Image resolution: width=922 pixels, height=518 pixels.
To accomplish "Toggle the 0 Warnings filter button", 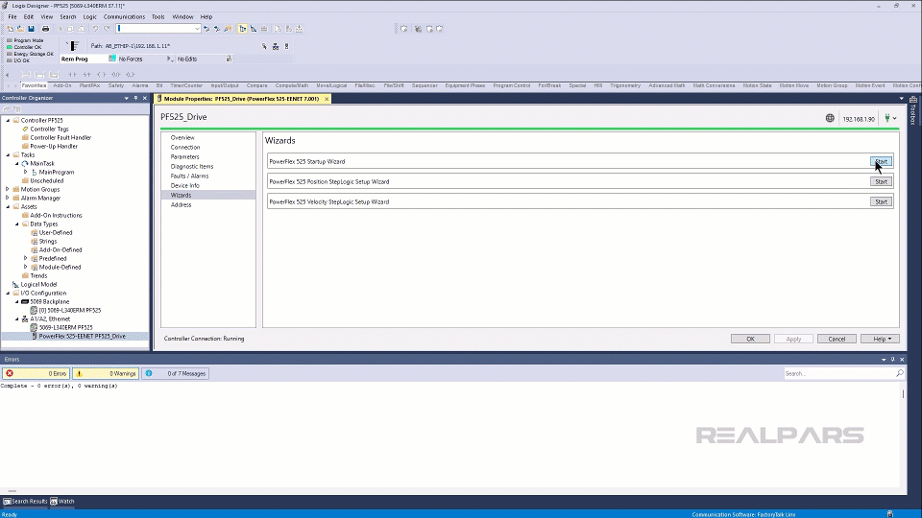I will coord(106,373).
